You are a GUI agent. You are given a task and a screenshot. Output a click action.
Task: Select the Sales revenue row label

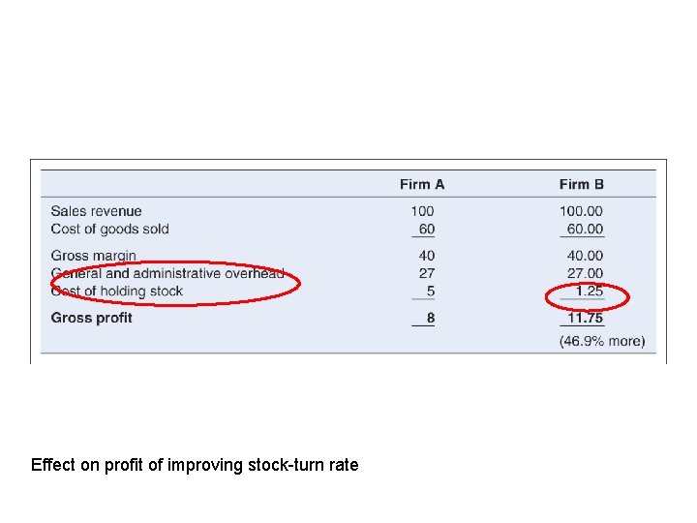(96, 211)
